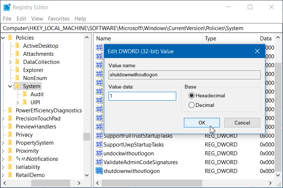Screen dimensions: 283x188
Task: Collapse the Policies tree node
Action: [x=3, y=38]
